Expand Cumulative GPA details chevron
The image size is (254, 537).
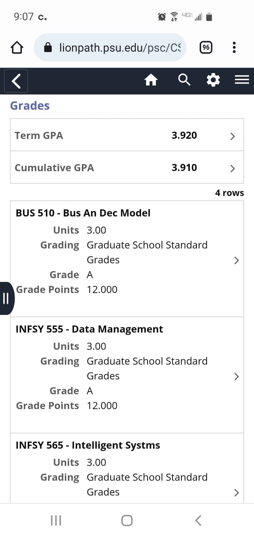pyautogui.click(x=232, y=168)
